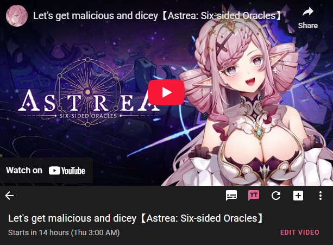Open the three-dot more options menu

321,196
